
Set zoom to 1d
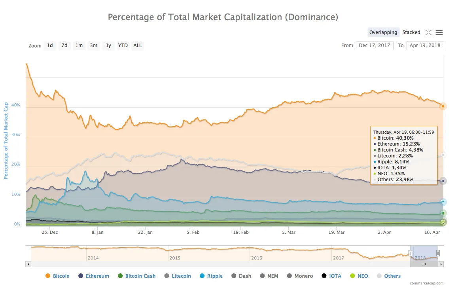[50, 45]
